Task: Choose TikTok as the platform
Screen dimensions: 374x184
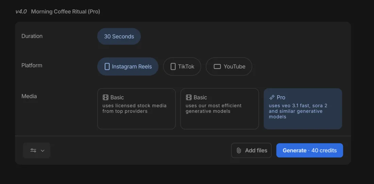Action: (182, 67)
